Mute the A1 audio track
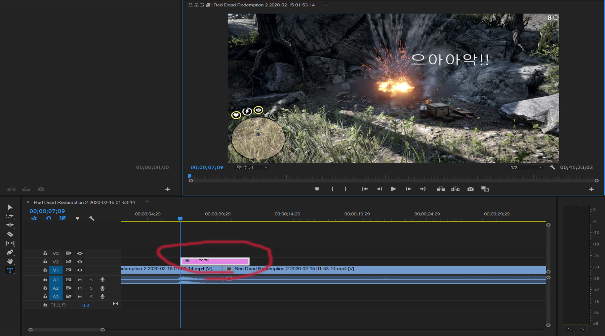 [x=80, y=280]
